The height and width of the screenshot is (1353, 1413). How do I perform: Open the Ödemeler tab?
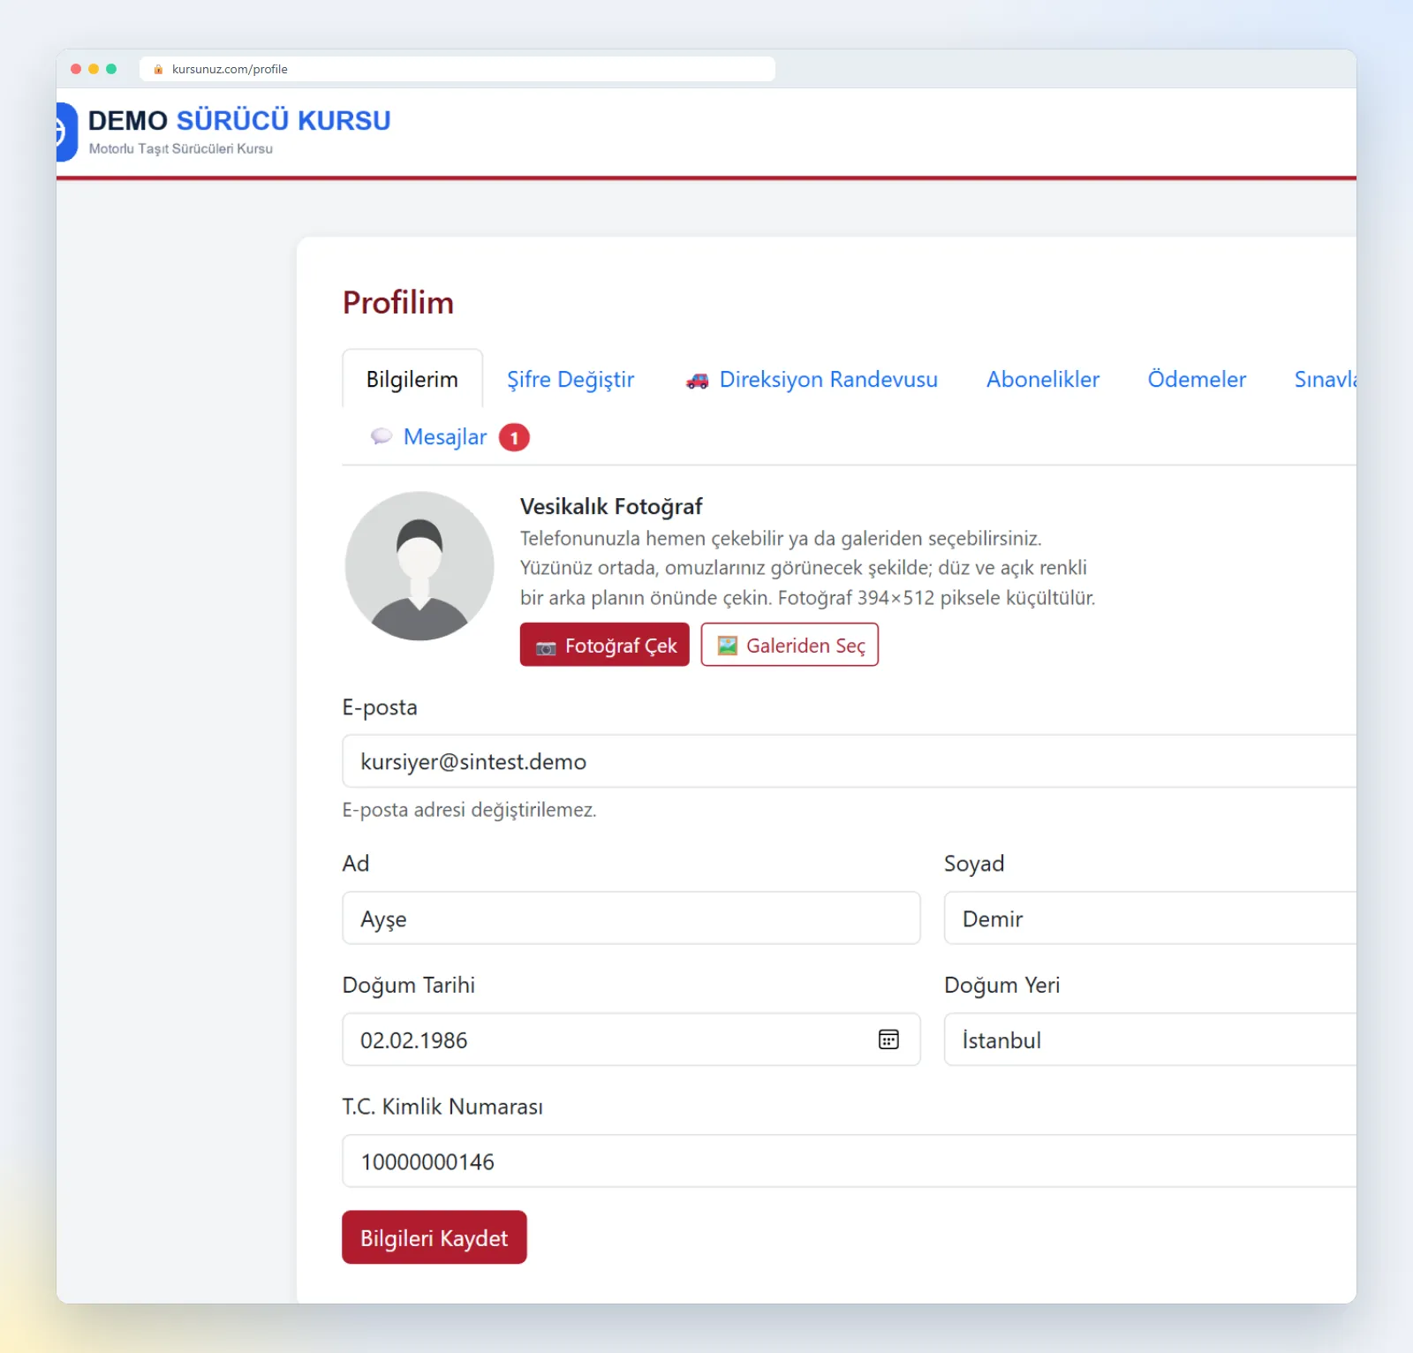(1197, 379)
